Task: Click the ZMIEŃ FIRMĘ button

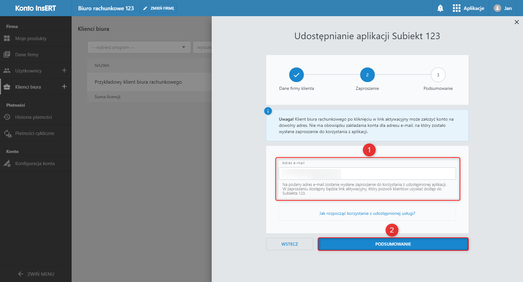Action: (158, 8)
